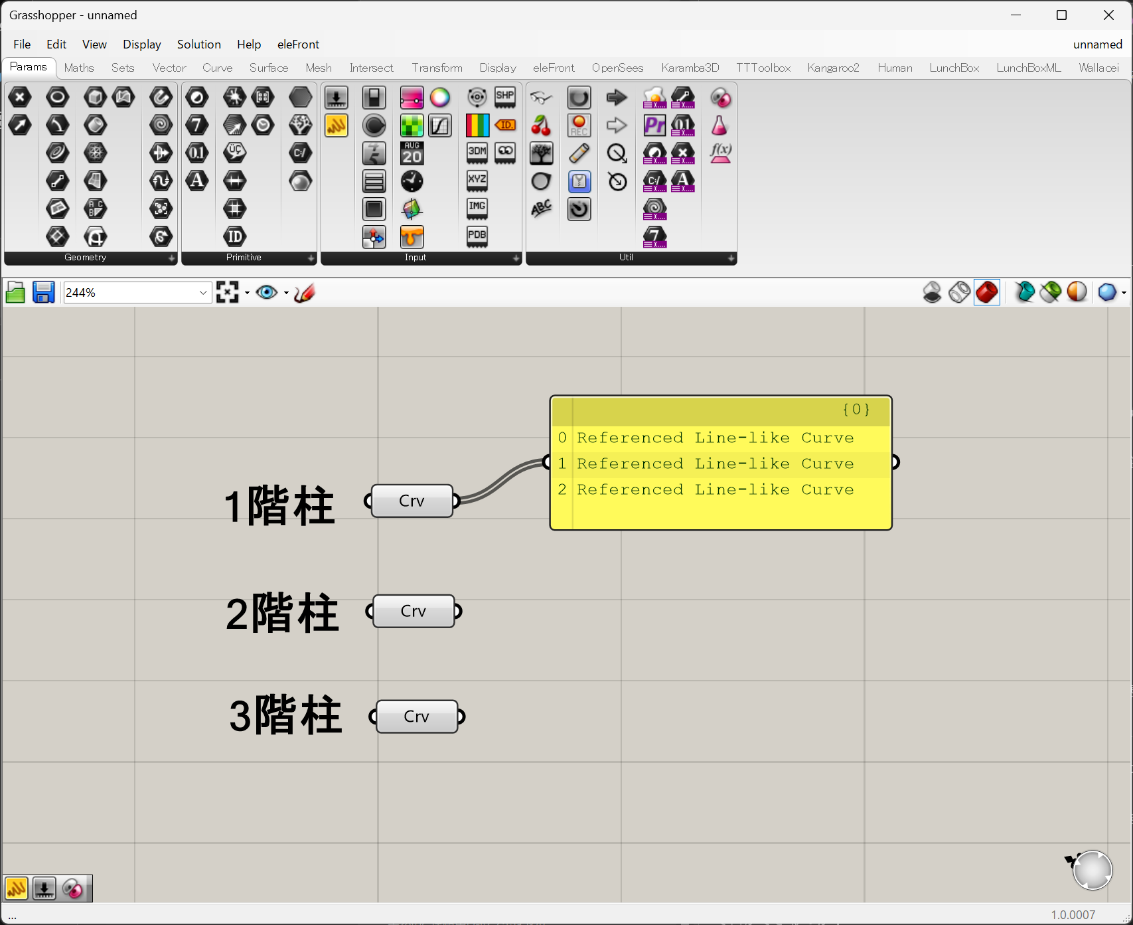Image resolution: width=1133 pixels, height=925 pixels.
Task: Open the zoom level dropdown
Action: [203, 293]
